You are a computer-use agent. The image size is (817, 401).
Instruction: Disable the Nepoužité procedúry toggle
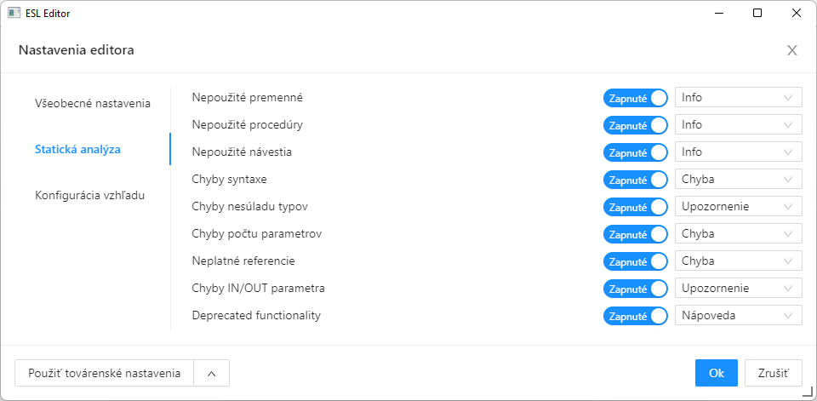point(636,125)
